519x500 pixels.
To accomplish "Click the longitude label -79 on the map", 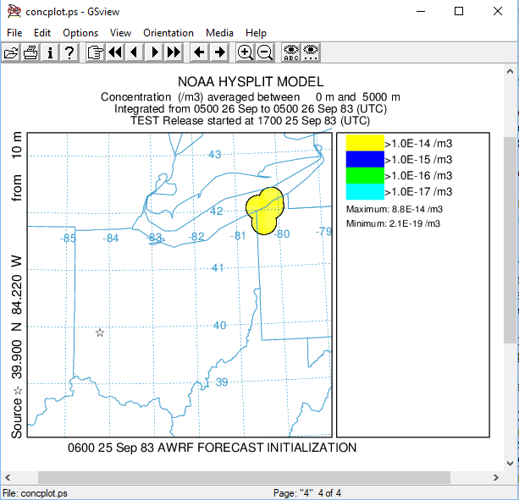I will tap(323, 231).
